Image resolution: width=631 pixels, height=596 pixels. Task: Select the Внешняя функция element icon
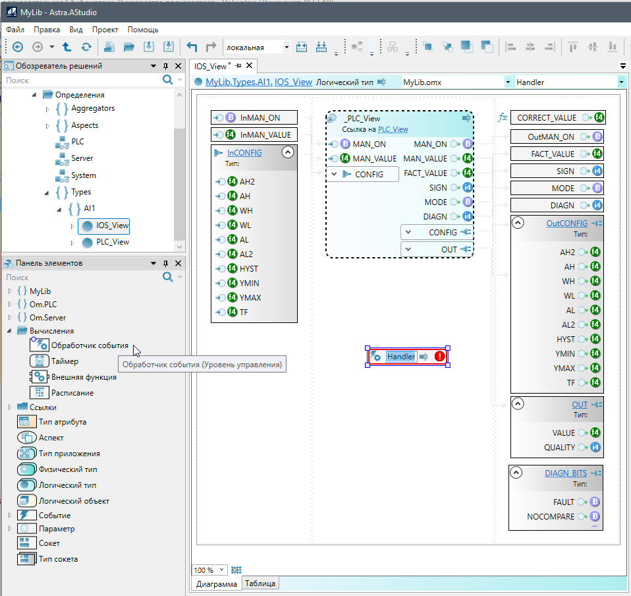(x=40, y=376)
